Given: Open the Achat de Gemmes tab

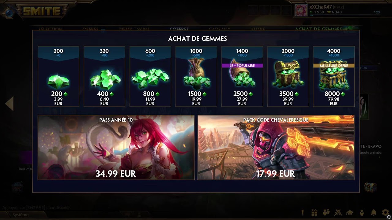Looking at the screenshot, I should pyautogui.click(x=318, y=29).
